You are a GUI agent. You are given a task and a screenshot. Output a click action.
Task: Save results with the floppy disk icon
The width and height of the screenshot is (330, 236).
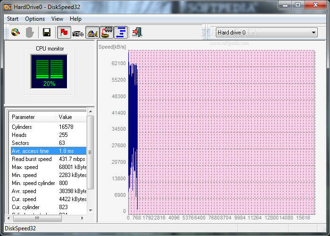(x=47, y=33)
